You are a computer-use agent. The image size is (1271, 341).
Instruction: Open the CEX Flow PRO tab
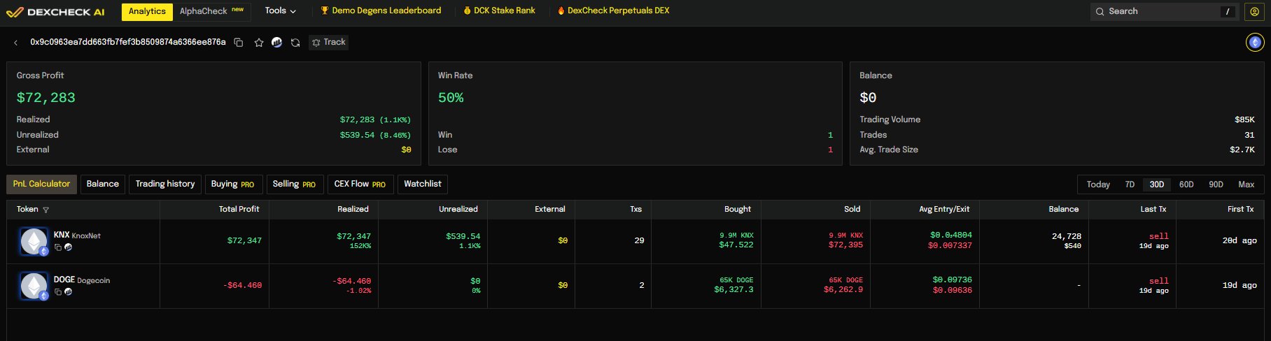tap(360, 184)
